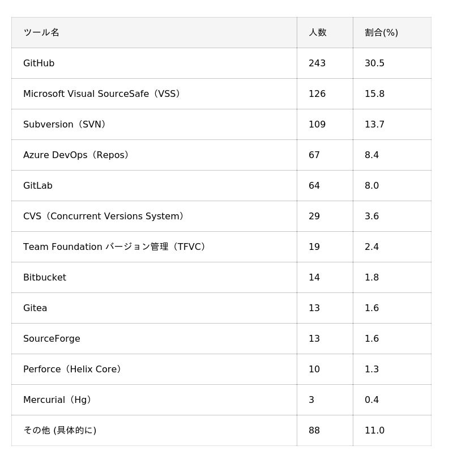Viewport: 453px width, 463px height.
Task: Click the 割合(%) column header
Action: tap(392, 32)
